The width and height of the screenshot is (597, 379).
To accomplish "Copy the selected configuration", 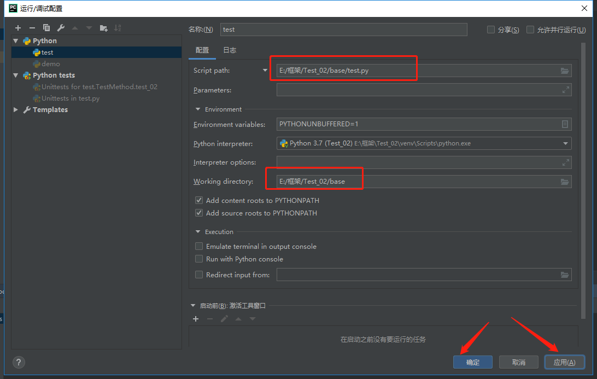I will (46, 28).
